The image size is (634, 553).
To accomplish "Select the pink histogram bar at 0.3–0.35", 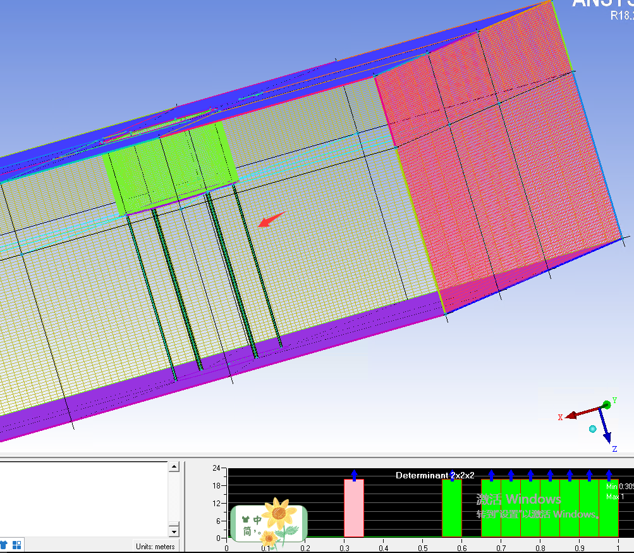I will (353, 508).
